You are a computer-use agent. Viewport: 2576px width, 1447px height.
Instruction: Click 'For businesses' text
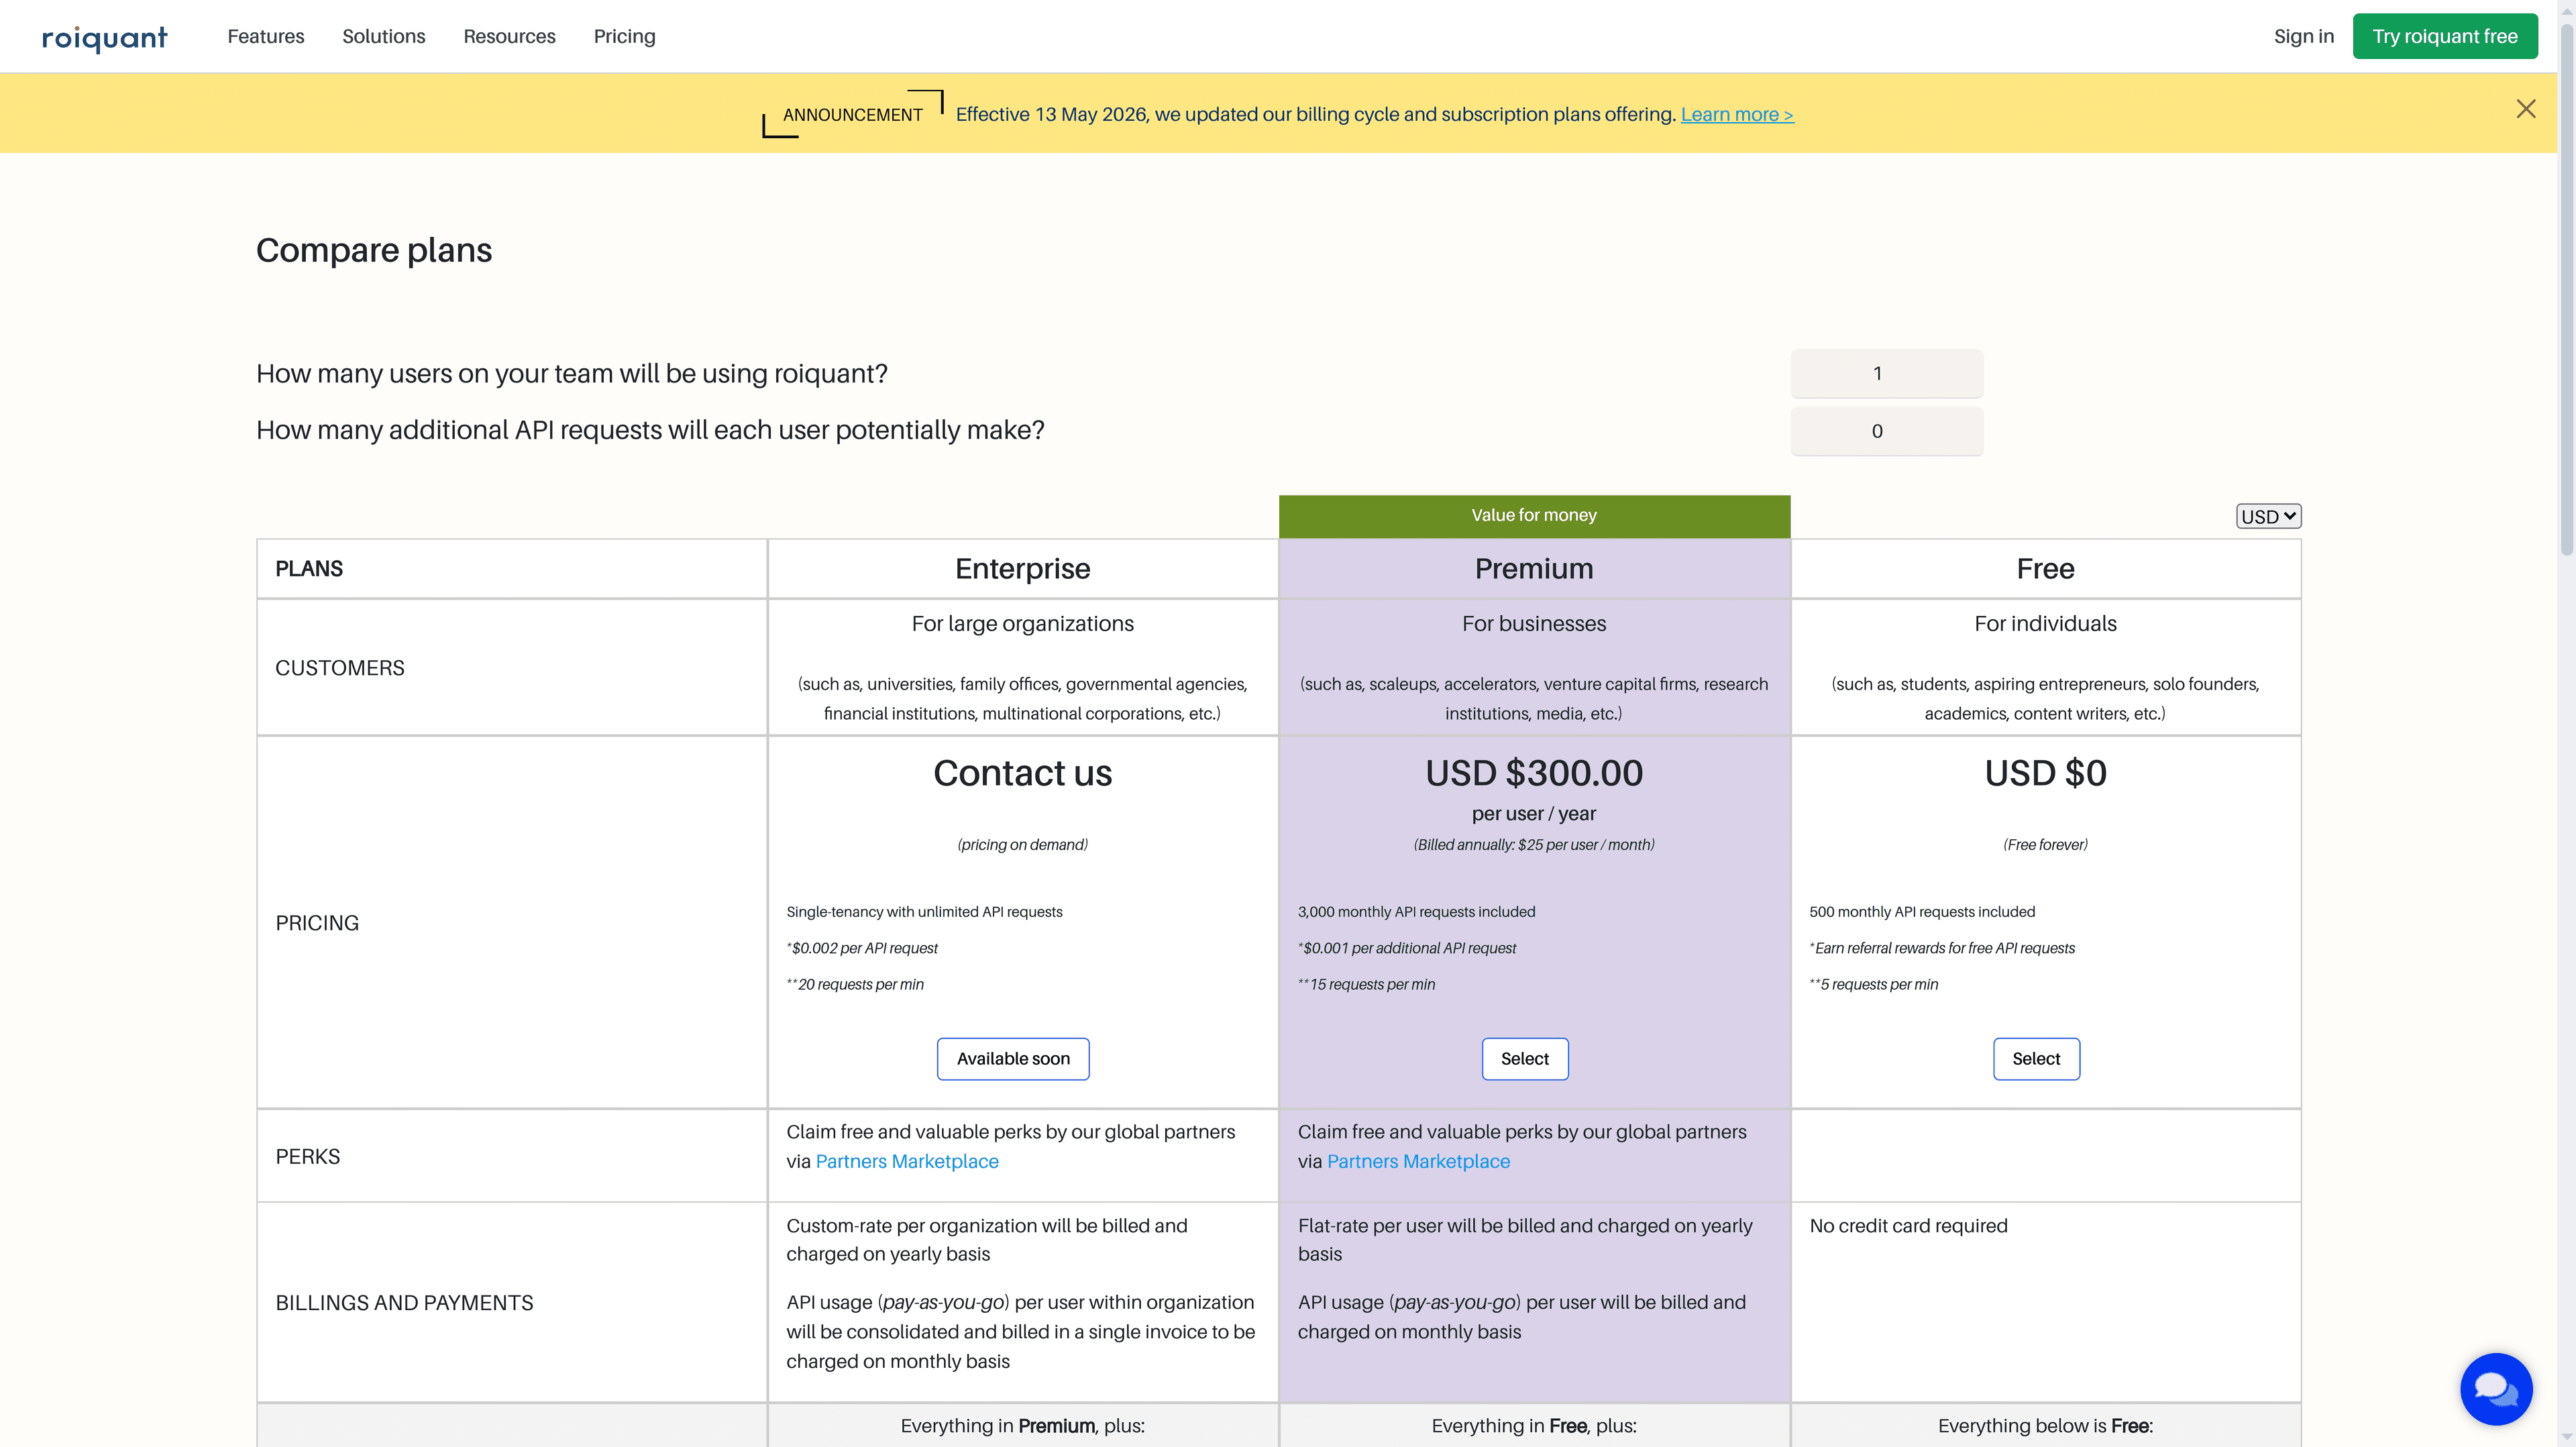[x=1534, y=624]
